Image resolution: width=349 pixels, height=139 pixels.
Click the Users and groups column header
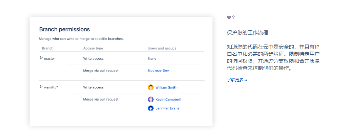point(162,48)
